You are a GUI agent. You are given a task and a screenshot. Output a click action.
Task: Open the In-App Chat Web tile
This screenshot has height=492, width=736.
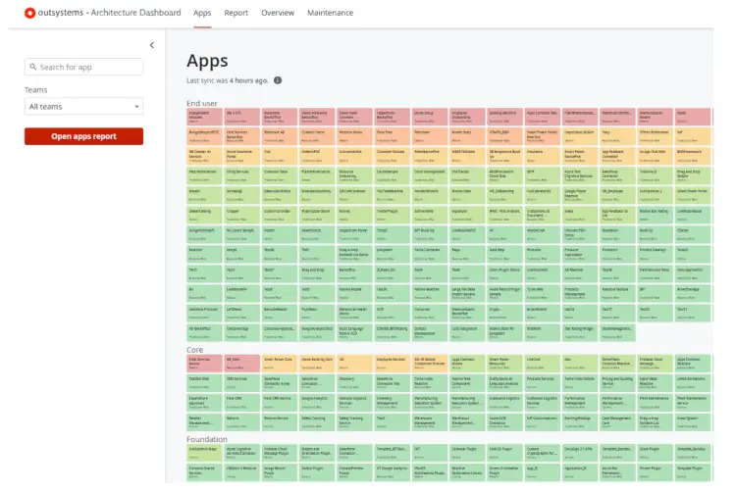click(655, 156)
